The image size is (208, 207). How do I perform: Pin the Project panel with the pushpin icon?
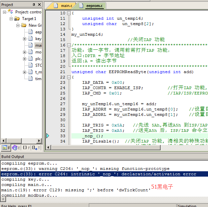[x=34, y=5]
